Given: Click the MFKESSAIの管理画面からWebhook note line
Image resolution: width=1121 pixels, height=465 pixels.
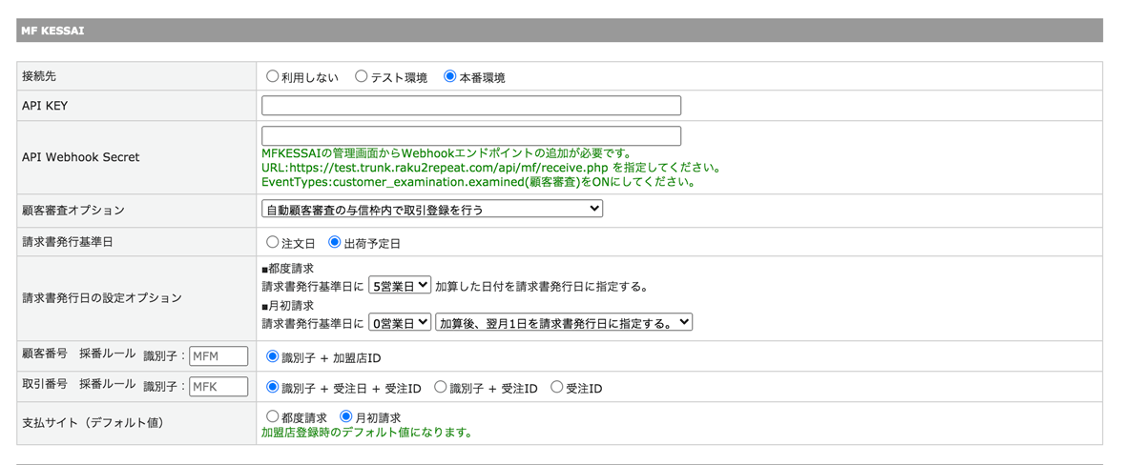Looking at the screenshot, I should [x=446, y=153].
